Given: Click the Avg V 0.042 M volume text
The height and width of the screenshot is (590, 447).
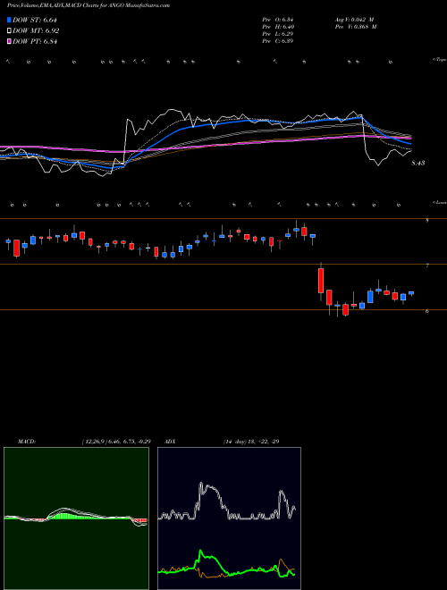Looking at the screenshot, I should click(354, 20).
